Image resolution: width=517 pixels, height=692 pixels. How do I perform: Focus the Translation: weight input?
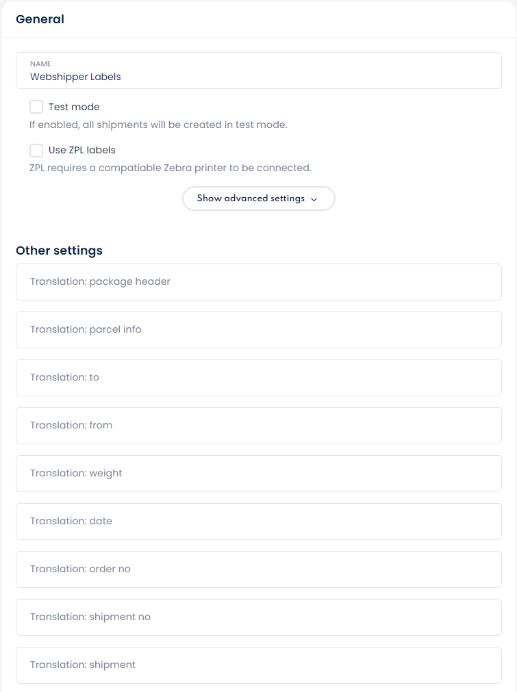[x=258, y=473]
